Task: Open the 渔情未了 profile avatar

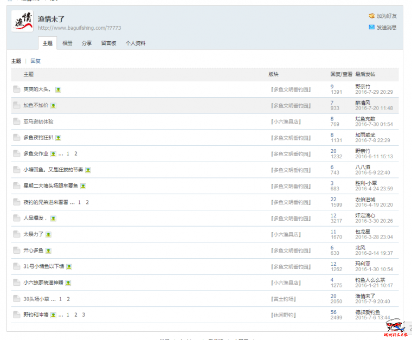Action: tap(22, 21)
